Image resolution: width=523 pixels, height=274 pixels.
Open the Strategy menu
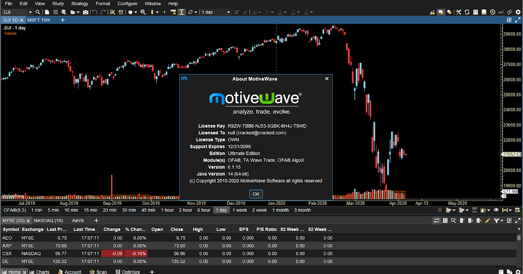tap(80, 3)
